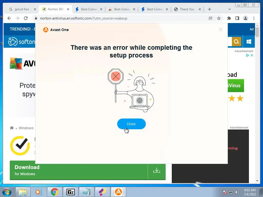Viewport: 263px width, 197px height.
Task: Click the page scrollbar thumb
Action: tap(257, 32)
